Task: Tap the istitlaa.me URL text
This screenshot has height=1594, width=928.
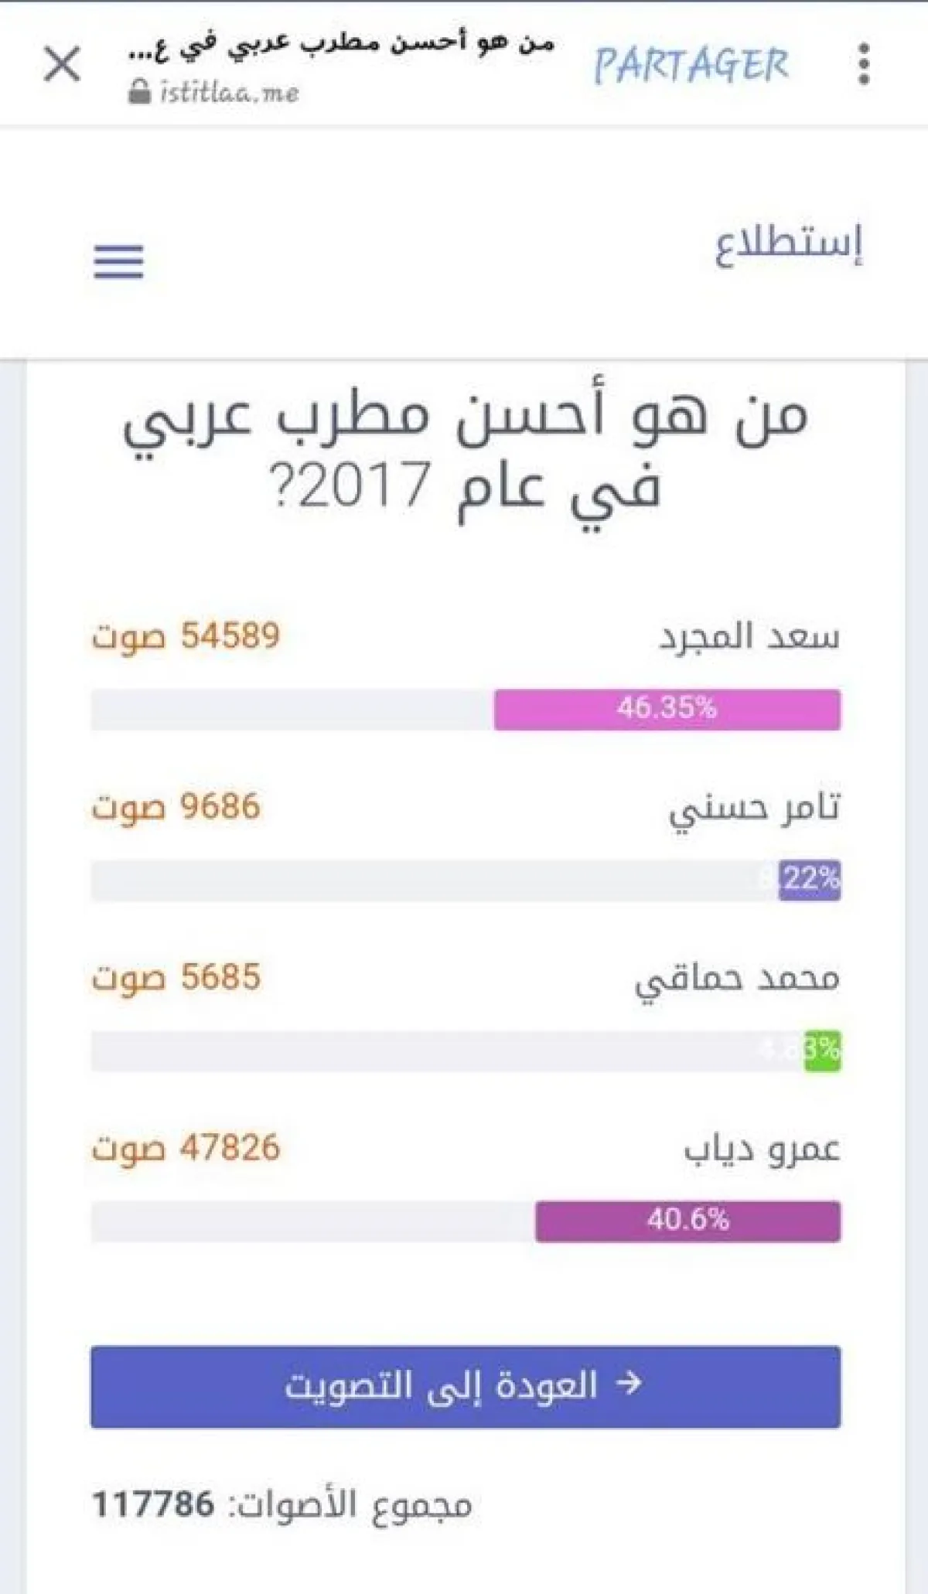Action: (229, 94)
